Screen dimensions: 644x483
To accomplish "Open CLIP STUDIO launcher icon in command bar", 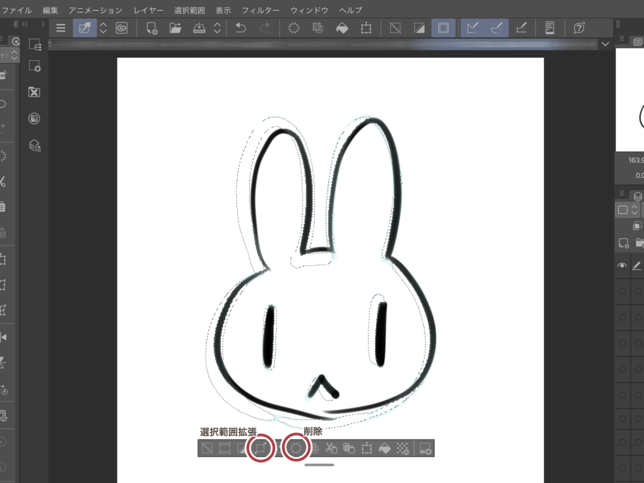I will 85,28.
